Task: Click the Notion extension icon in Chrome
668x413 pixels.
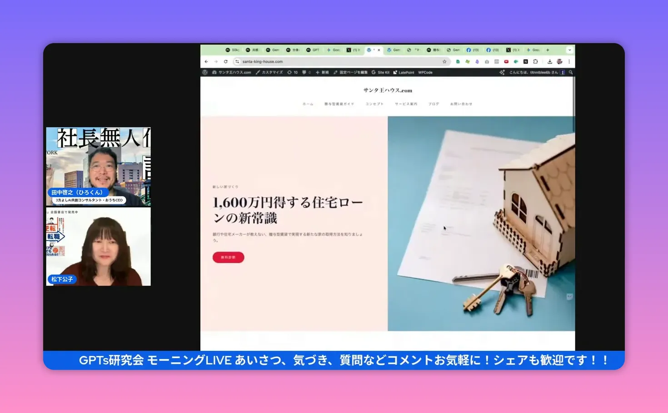Action: (526, 62)
